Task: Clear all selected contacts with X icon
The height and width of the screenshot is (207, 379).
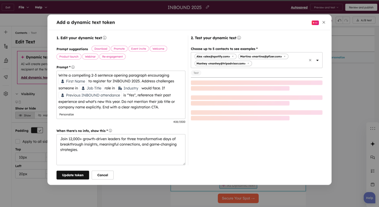Action: coord(310,60)
